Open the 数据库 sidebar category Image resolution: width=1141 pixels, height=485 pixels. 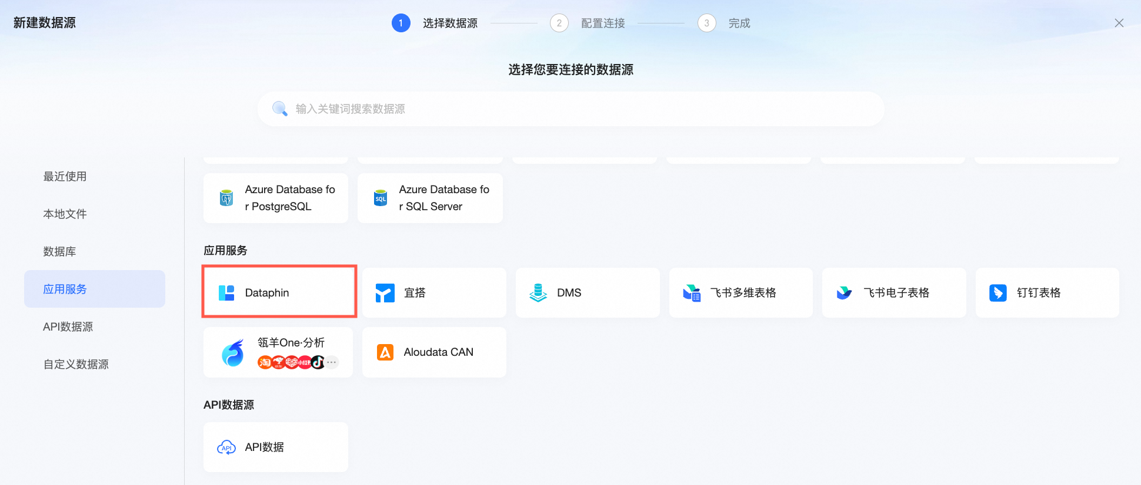[x=95, y=251]
